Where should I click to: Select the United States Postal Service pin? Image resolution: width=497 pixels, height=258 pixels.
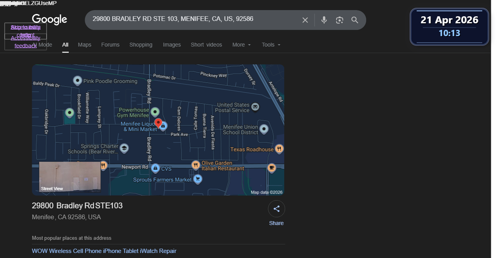click(255, 106)
